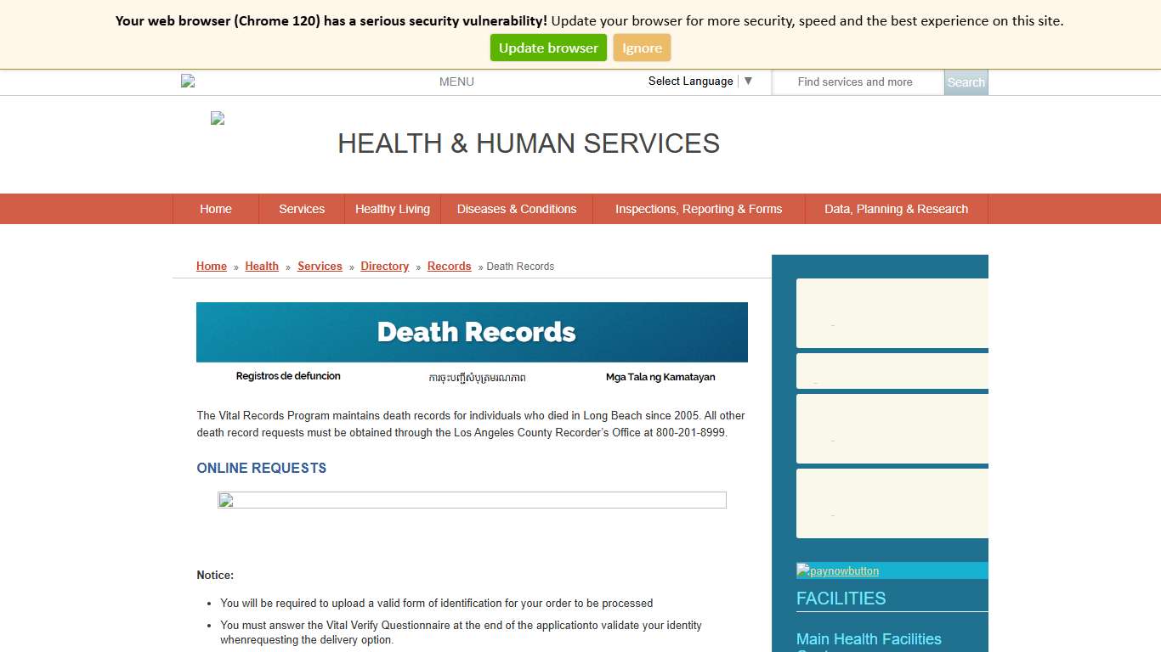Open the MENU in the top bar
This screenshot has height=652, width=1161.
point(456,81)
